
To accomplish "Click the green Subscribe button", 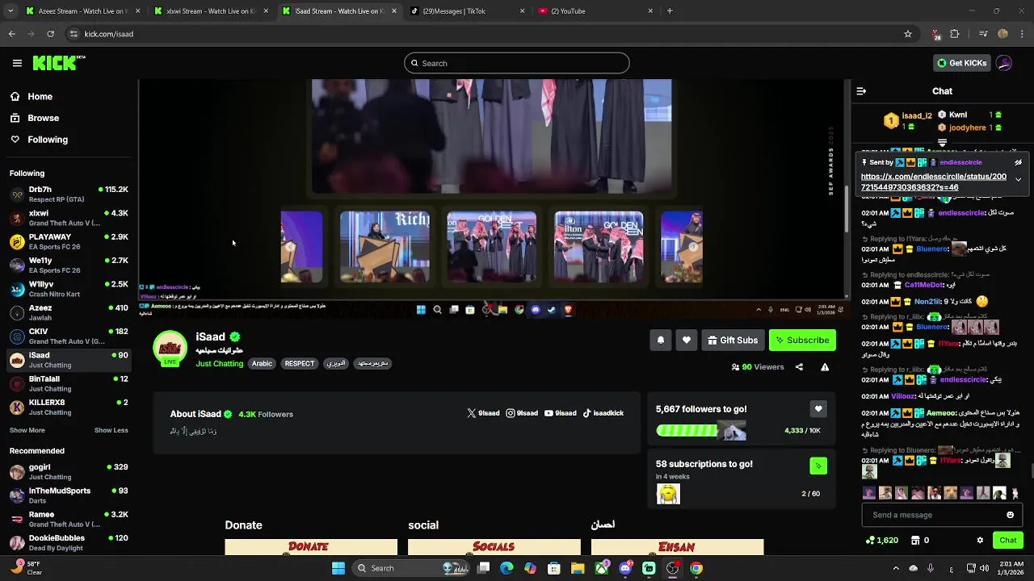I will click(802, 341).
